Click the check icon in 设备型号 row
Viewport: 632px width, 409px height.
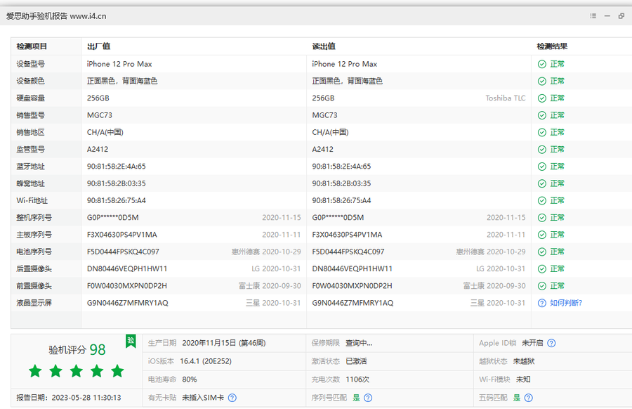click(x=542, y=64)
